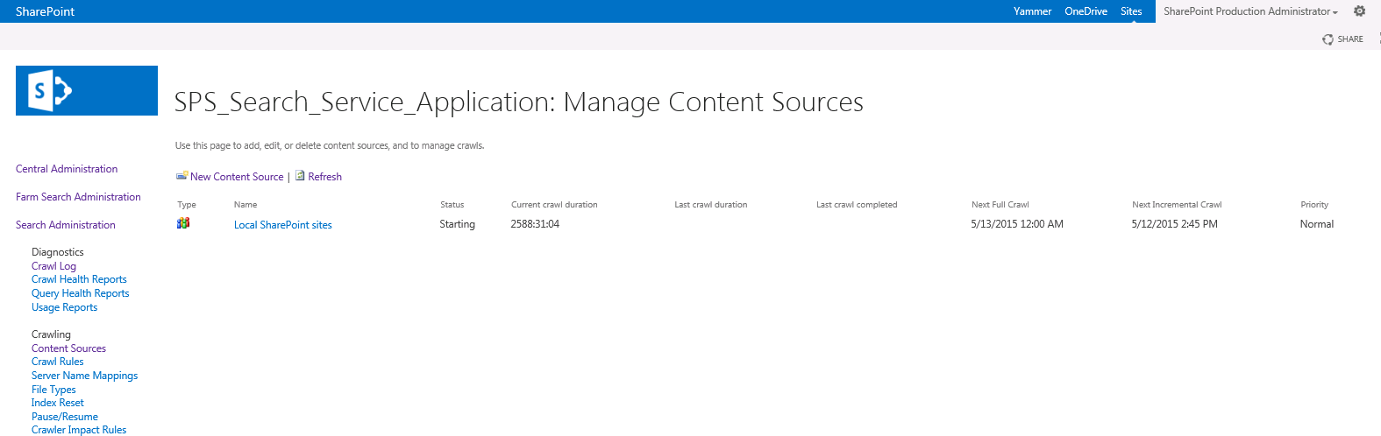Click the Priority column header
The height and width of the screenshot is (436, 1381).
pos(1314,205)
